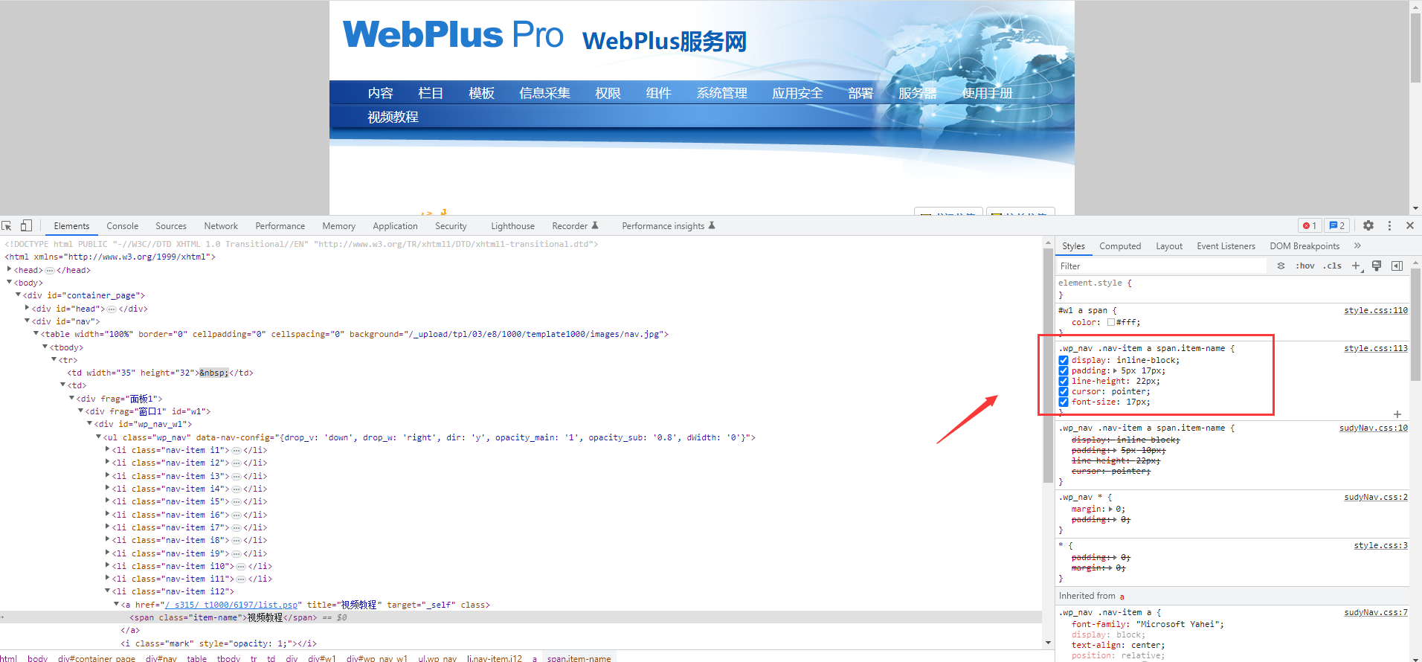Toggle the computed styles sidebar icon
The height and width of the screenshot is (662, 1422).
(x=1397, y=266)
